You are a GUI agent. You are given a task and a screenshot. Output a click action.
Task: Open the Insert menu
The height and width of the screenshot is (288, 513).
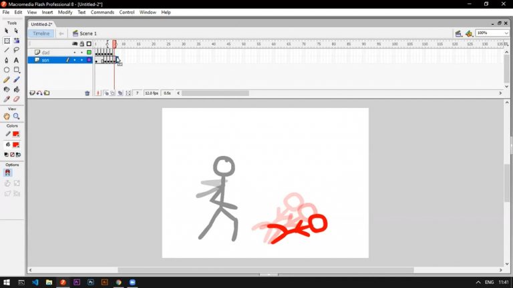coord(47,12)
